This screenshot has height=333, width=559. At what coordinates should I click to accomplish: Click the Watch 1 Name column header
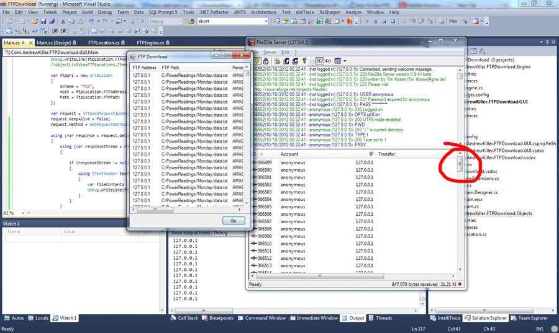(33, 231)
